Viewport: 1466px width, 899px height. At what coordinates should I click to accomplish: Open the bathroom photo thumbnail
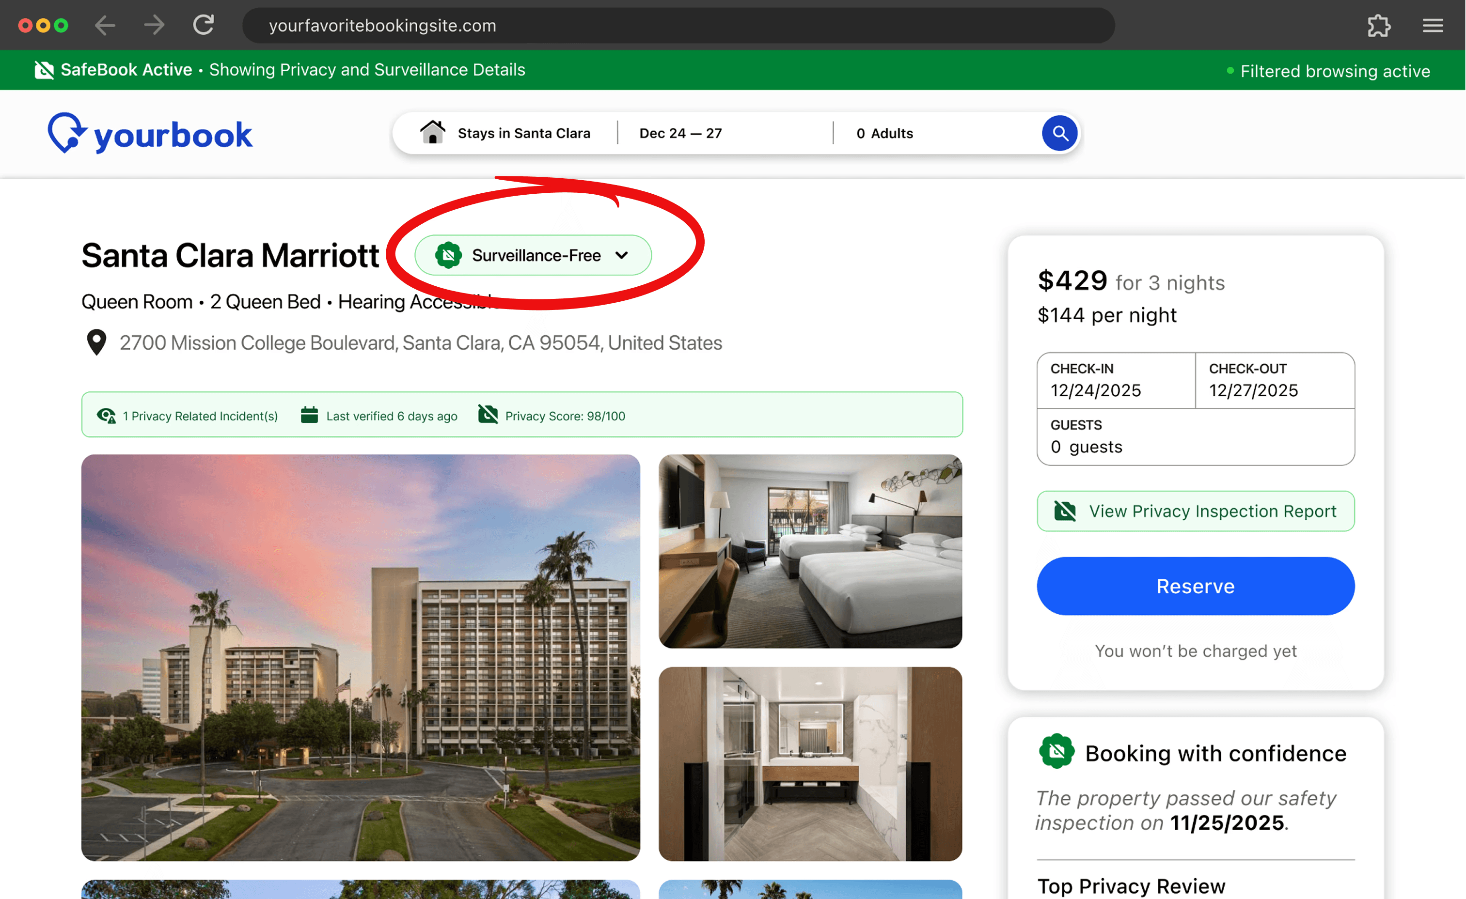click(810, 763)
